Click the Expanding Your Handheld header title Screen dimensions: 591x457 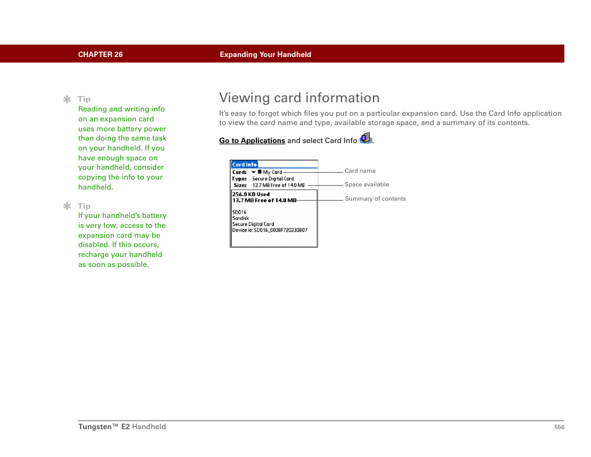coord(265,54)
